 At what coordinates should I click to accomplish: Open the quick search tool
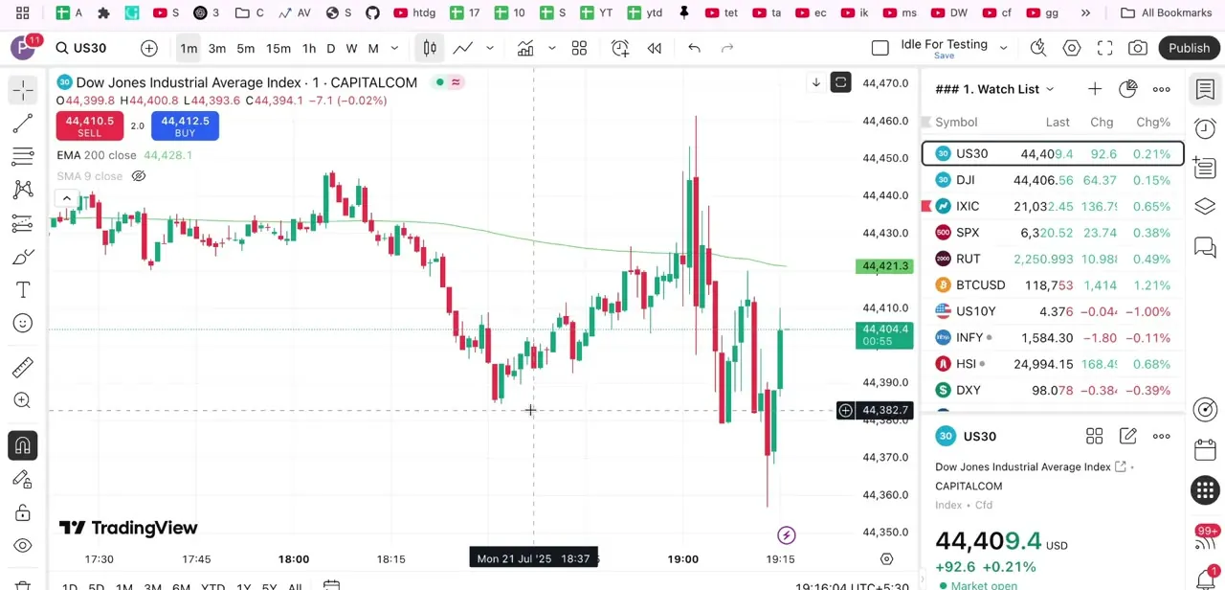tap(1038, 48)
